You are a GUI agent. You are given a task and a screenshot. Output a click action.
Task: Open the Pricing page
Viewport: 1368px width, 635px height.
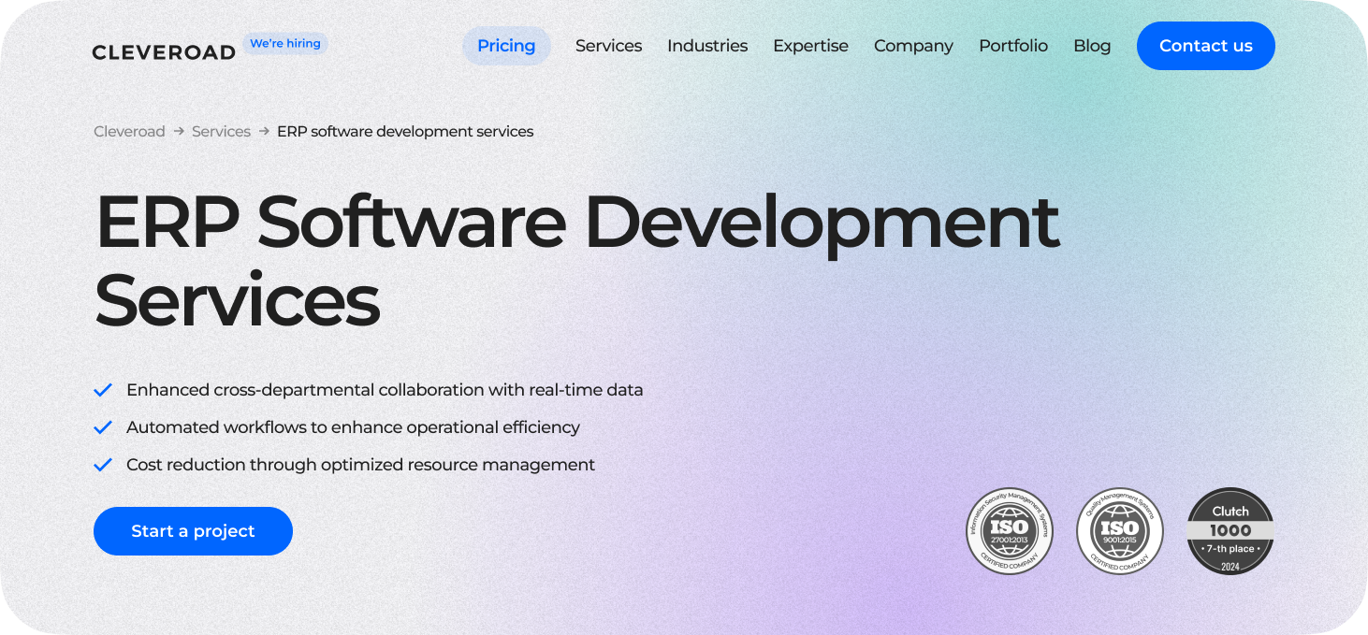tap(506, 45)
